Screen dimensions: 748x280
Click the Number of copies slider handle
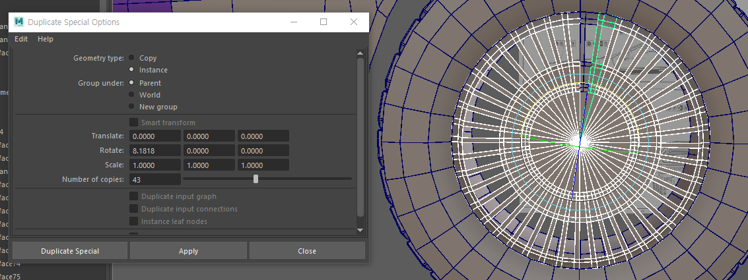coord(255,179)
